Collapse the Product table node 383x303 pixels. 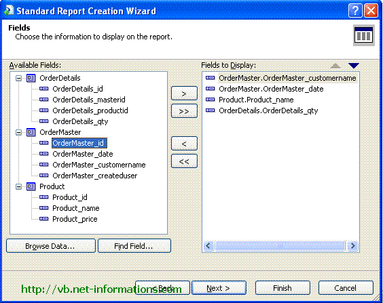[18, 186]
